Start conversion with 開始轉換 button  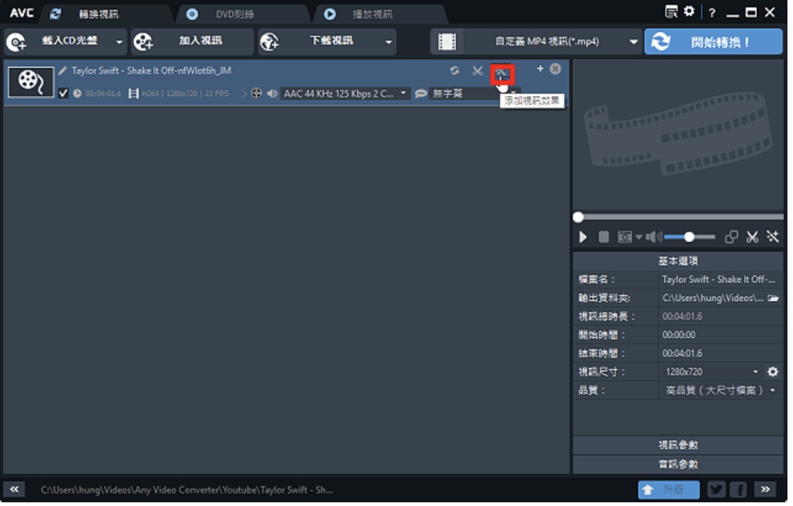pyautogui.click(x=713, y=41)
